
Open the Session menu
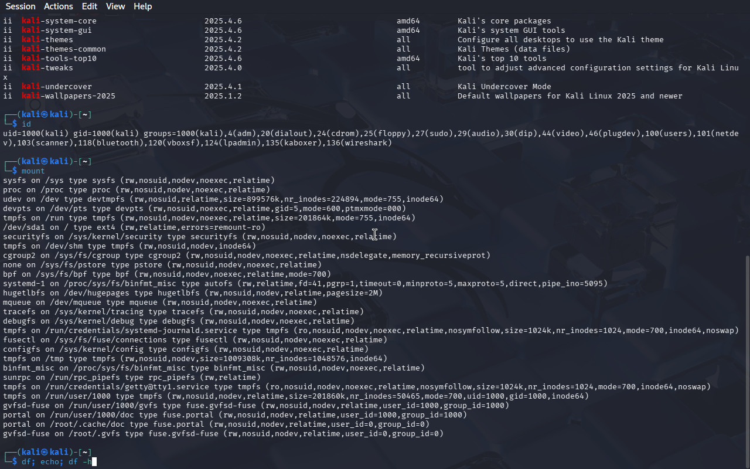point(21,6)
